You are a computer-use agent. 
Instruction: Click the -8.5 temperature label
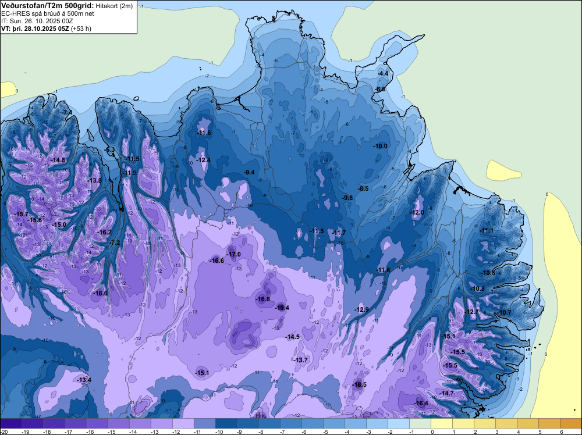tap(363, 189)
